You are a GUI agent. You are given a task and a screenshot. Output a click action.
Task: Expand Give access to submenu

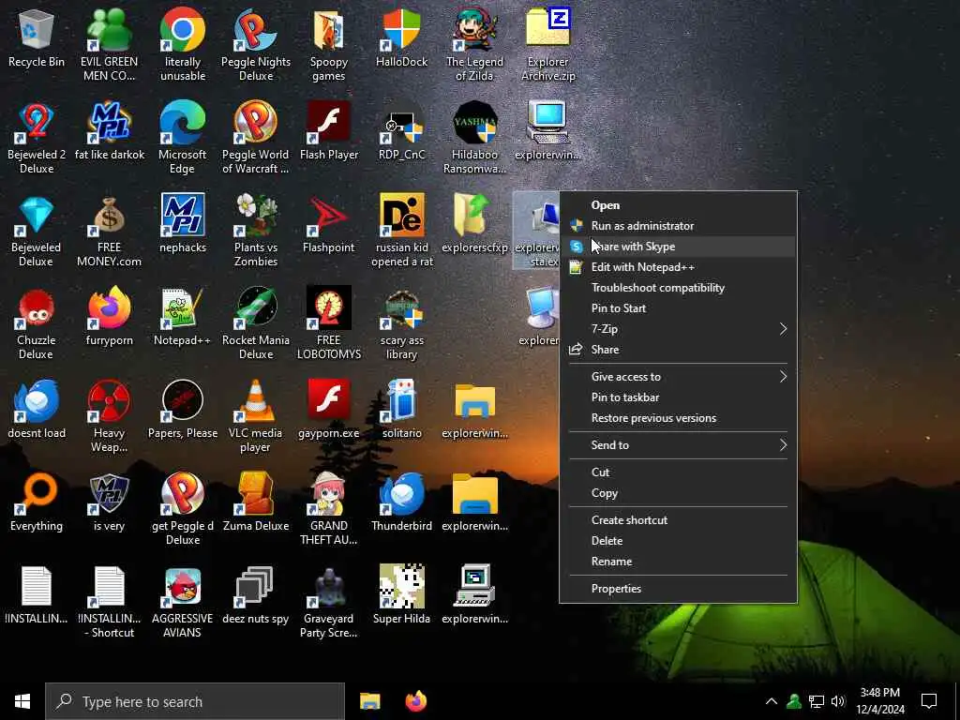click(678, 377)
